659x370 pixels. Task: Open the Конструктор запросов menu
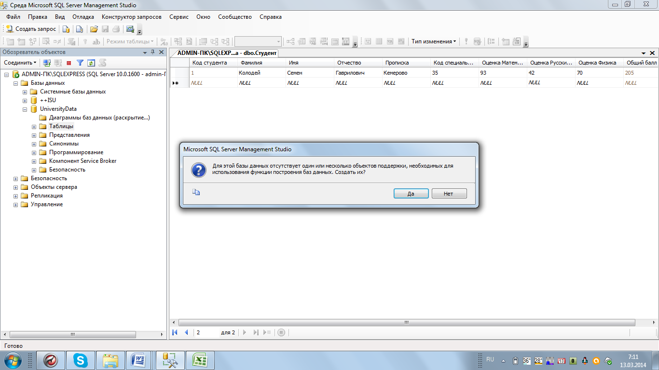click(132, 17)
